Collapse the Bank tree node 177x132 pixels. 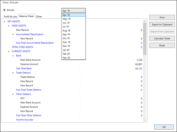(x=13, y=56)
